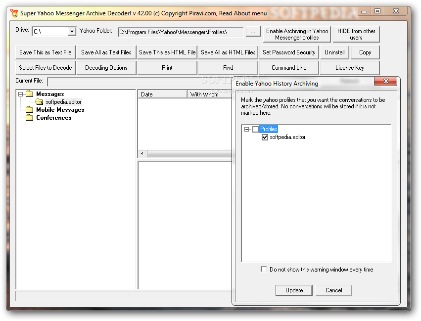The image size is (421, 321).
Task: Click the Uninstall button
Action: pos(334,52)
